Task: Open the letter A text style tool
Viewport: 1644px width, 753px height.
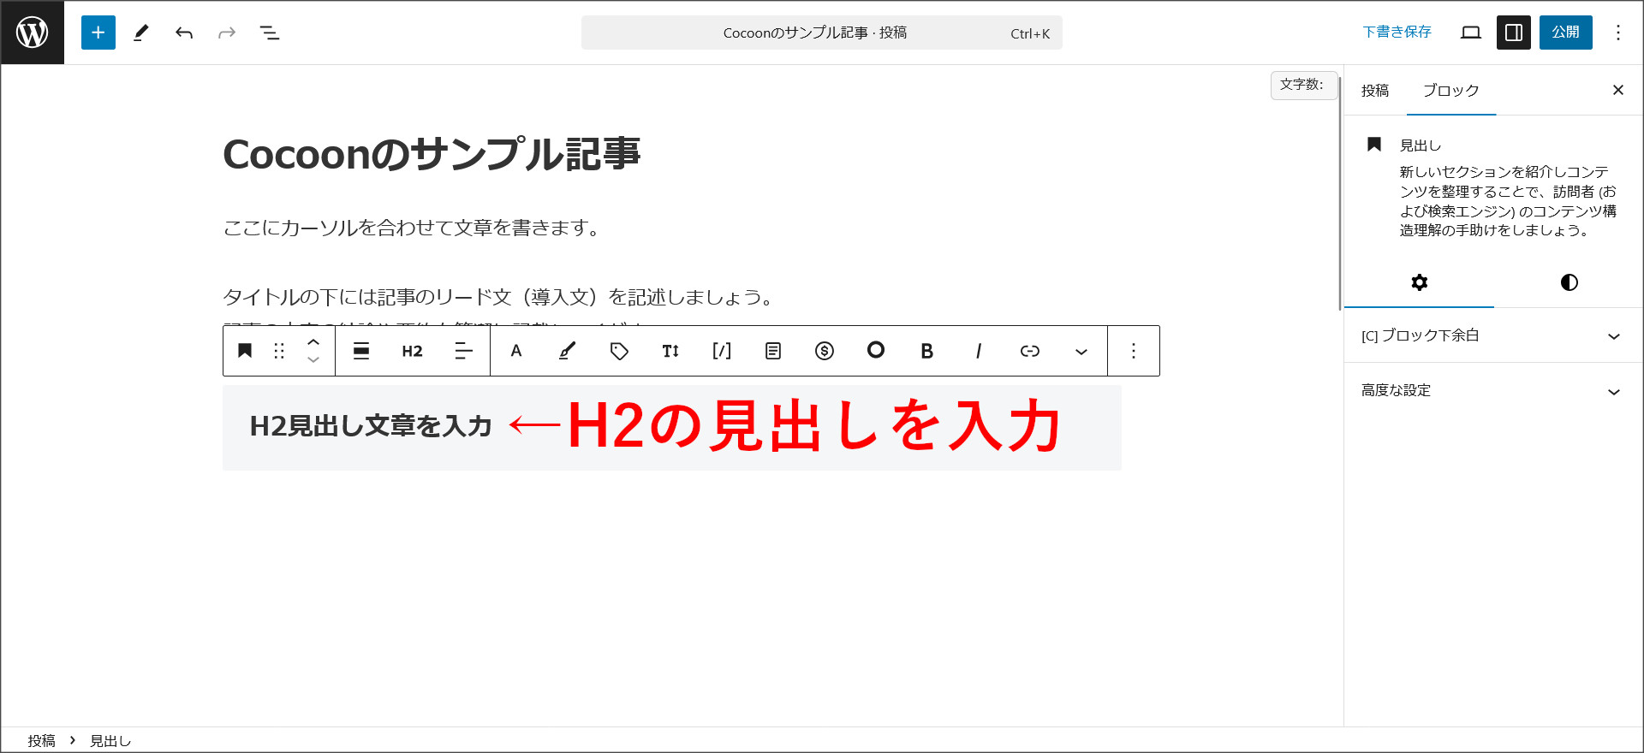Action: (x=516, y=351)
